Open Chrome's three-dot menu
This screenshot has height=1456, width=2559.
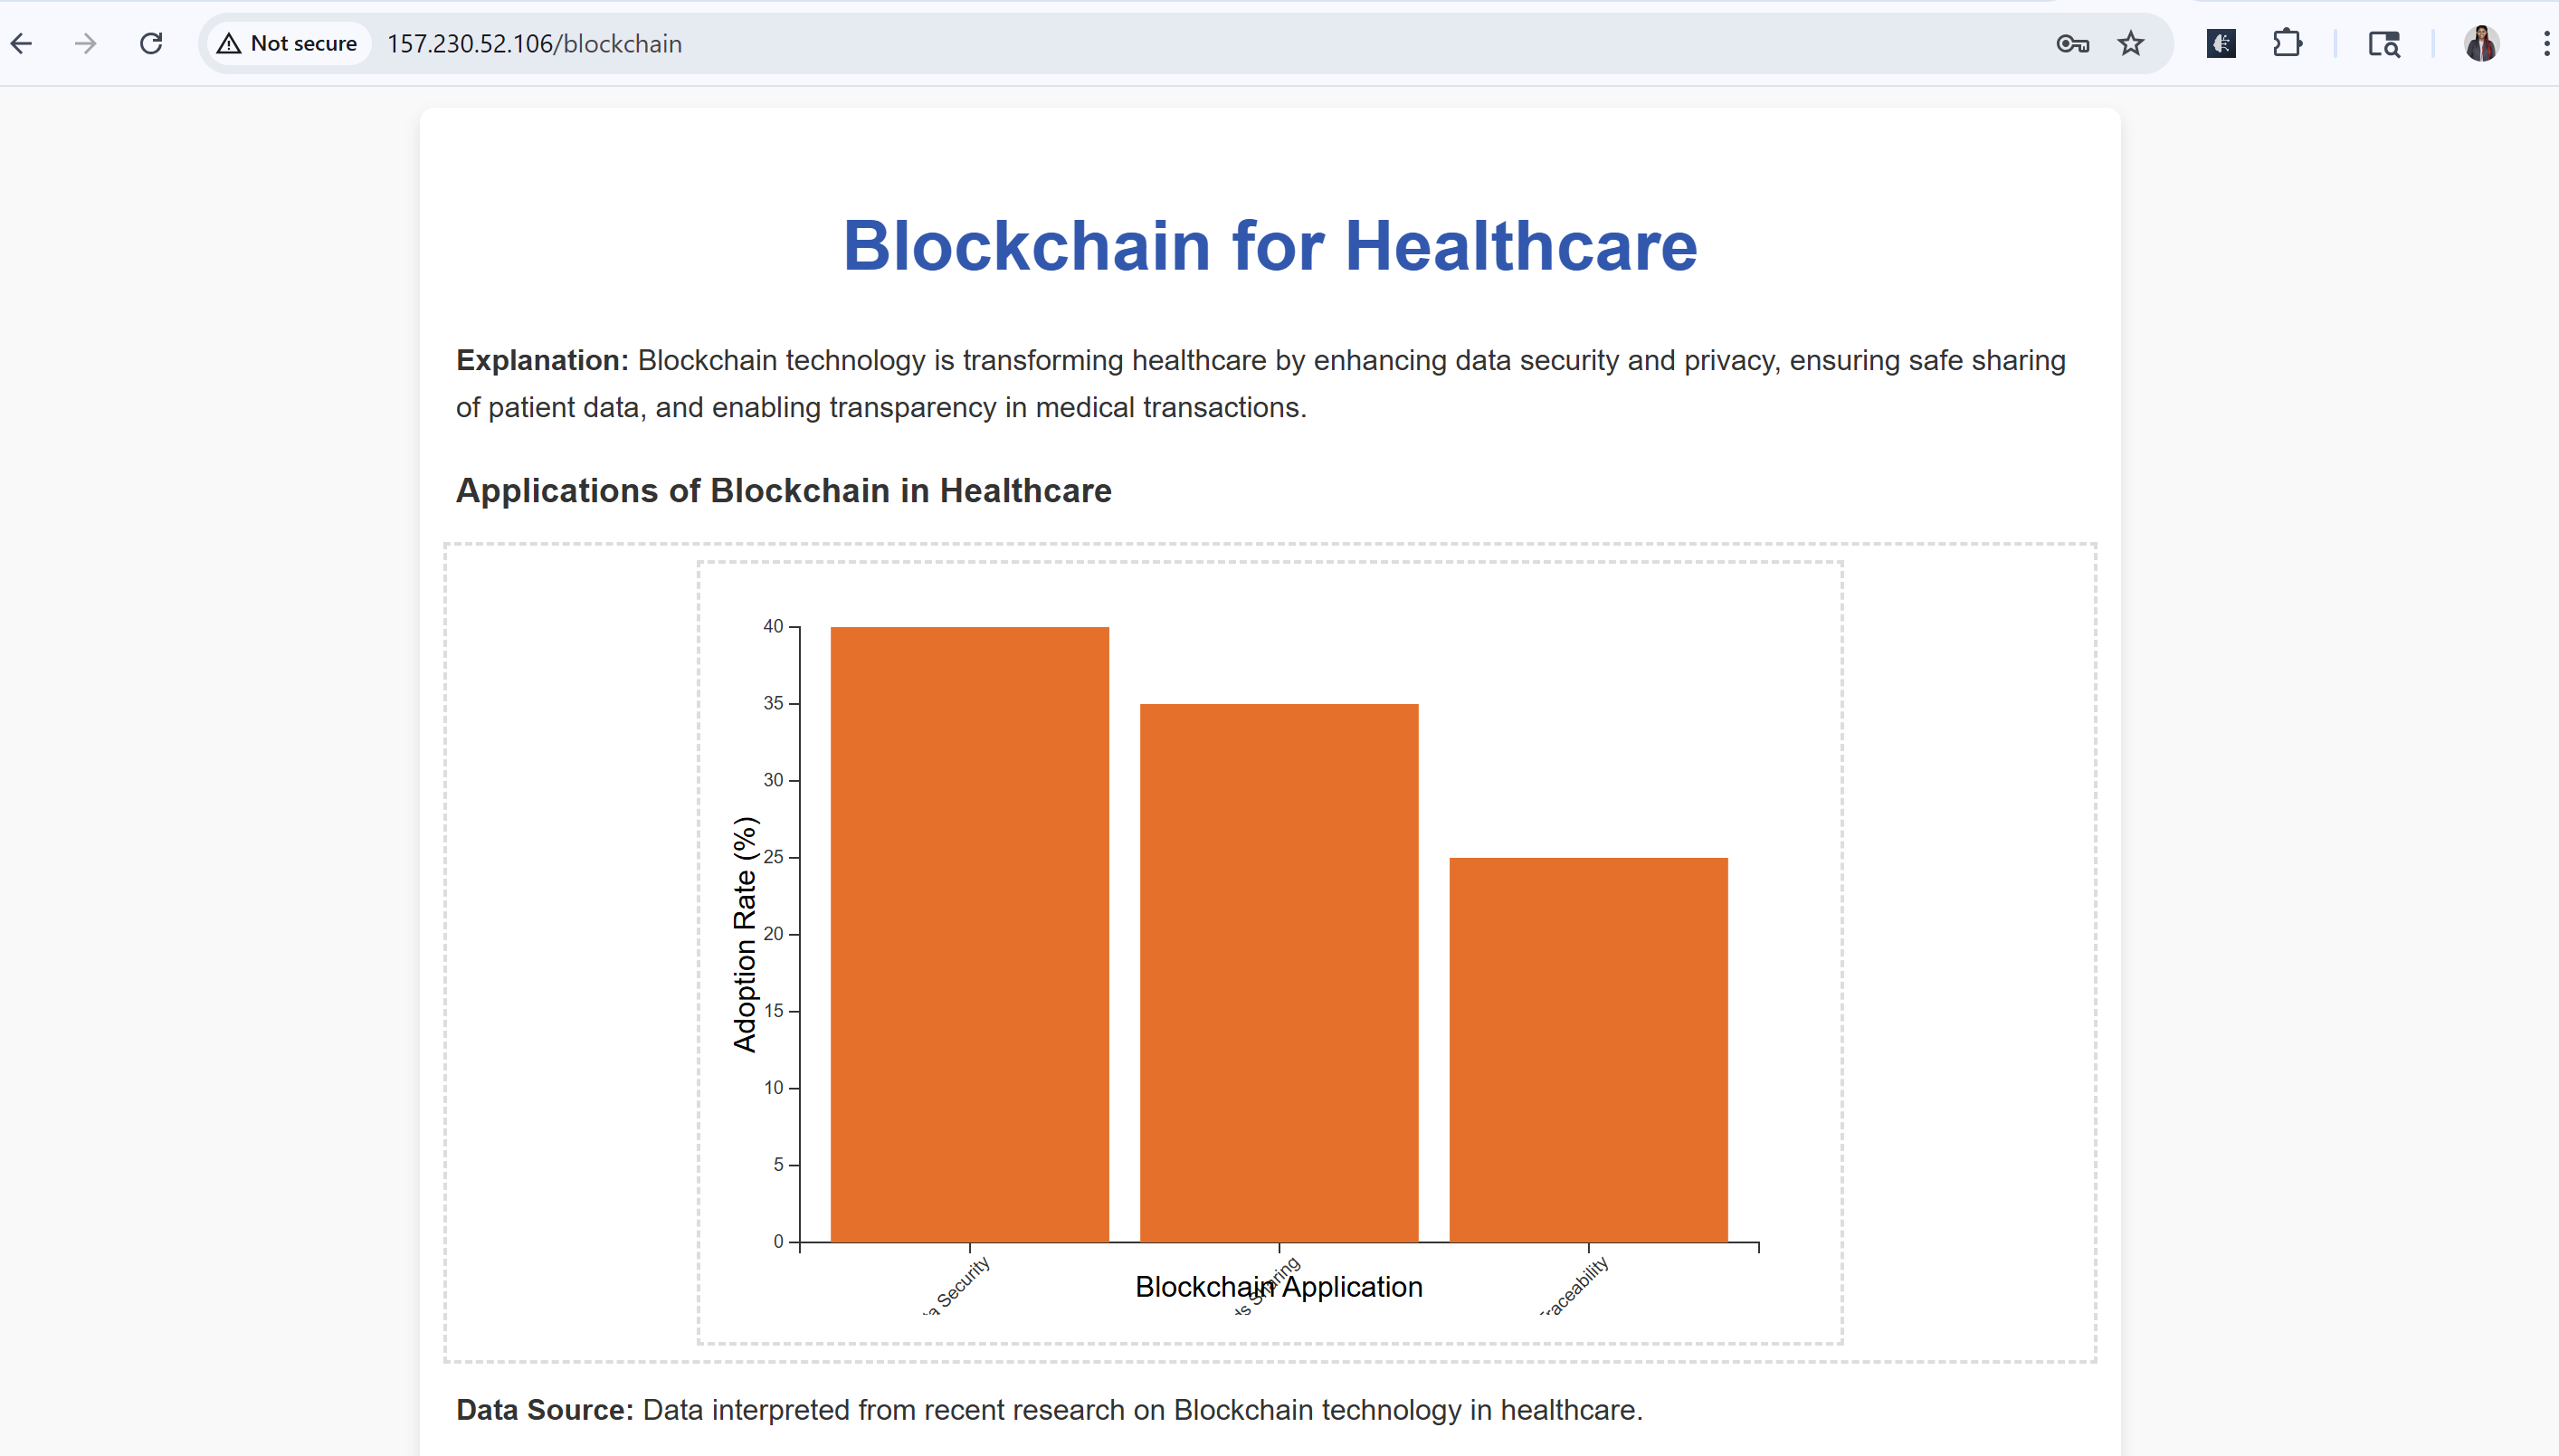tap(2545, 44)
